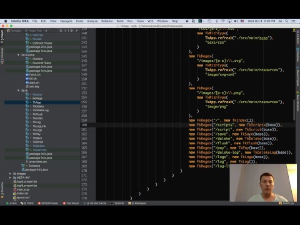Image resolution: width=300 pixels, height=225 pixels.
Task: Click the date and time in menu bar
Action: [261, 21]
